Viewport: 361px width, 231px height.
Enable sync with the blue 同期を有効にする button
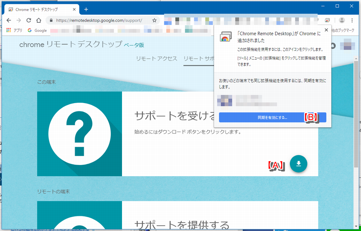272,117
